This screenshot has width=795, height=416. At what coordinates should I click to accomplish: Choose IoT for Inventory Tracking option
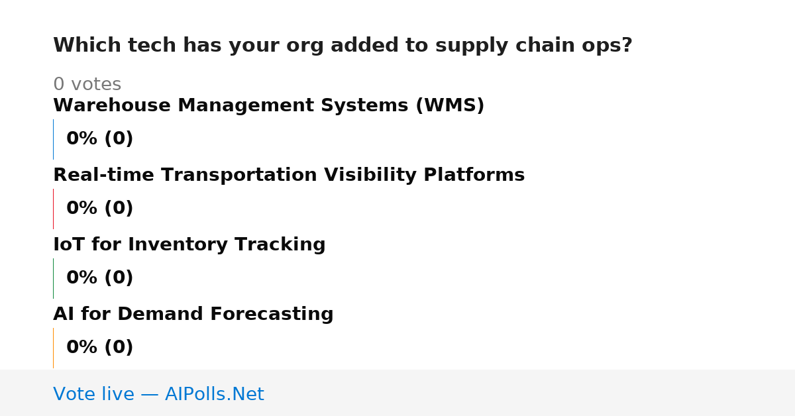(x=189, y=245)
